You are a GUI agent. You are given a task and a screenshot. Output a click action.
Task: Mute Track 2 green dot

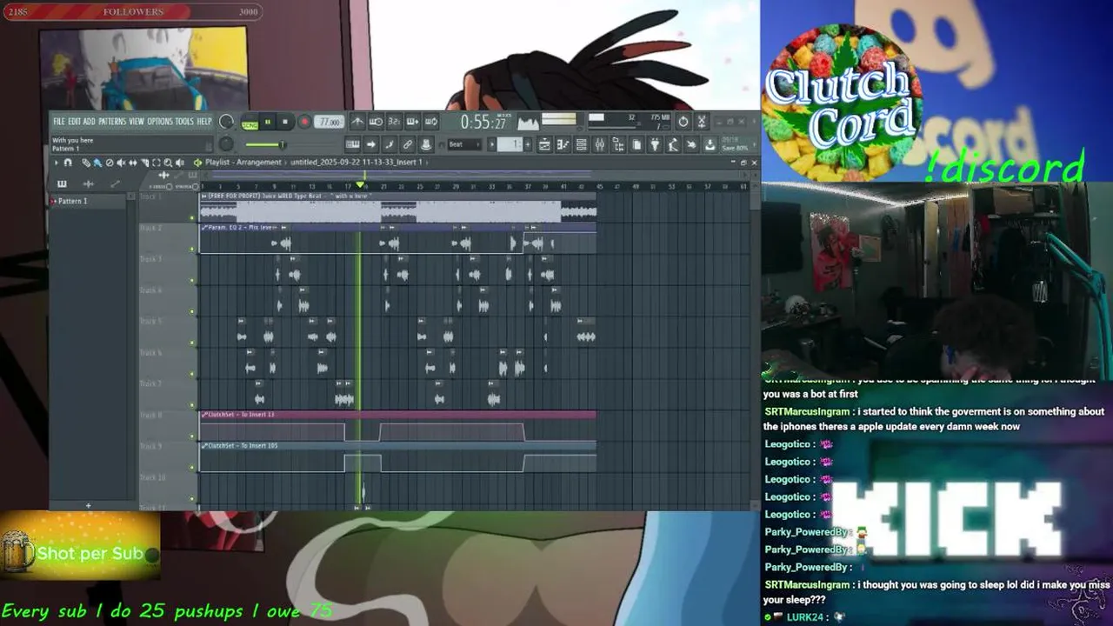tap(193, 249)
